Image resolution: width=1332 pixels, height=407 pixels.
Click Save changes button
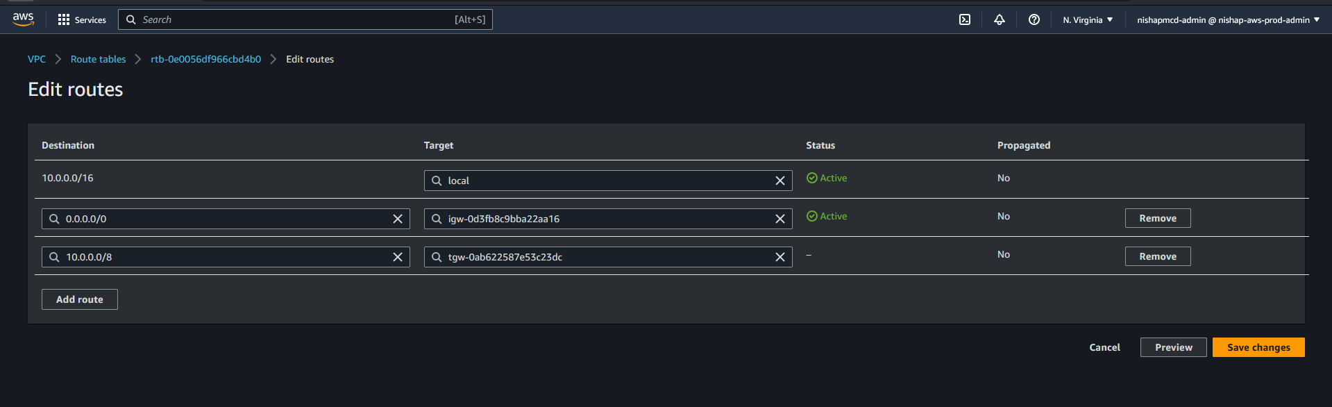(1258, 347)
